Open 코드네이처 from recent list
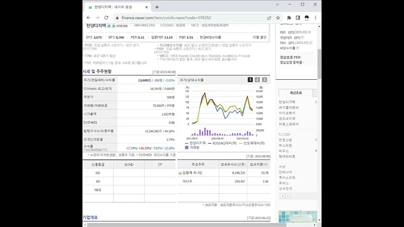The image size is (404, 227). tap(287, 119)
